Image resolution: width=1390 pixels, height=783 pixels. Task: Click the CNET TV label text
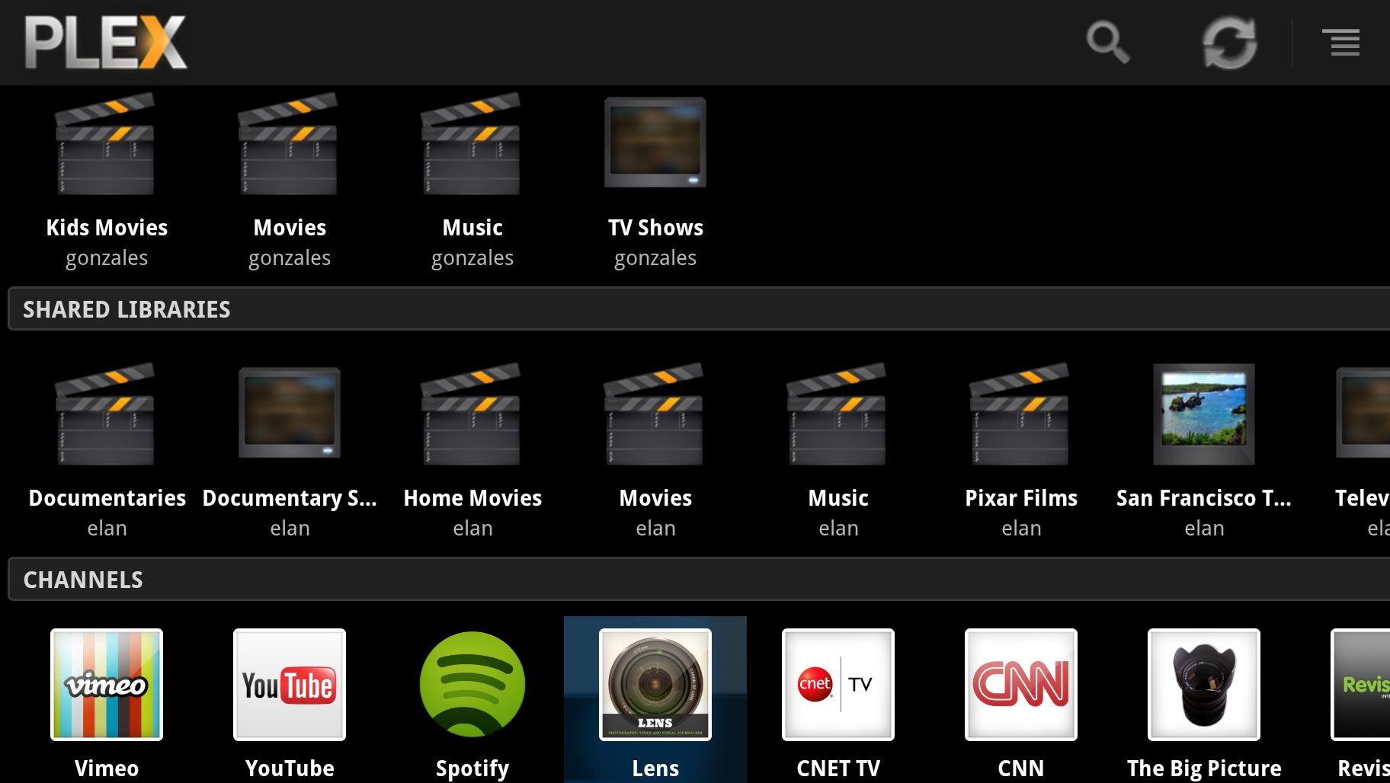click(838, 769)
